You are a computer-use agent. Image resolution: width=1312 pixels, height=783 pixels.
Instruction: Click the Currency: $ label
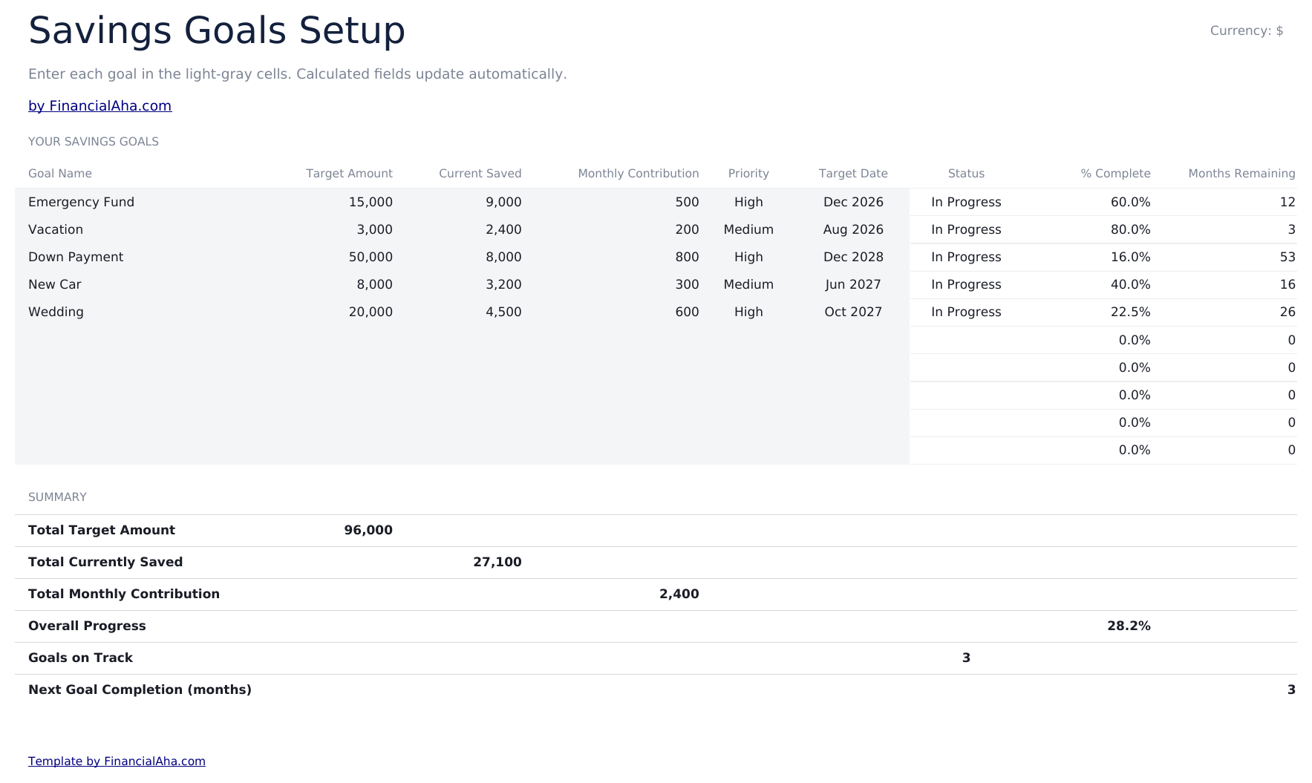(x=1247, y=30)
